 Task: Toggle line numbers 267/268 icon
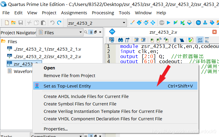coord(200,40)
